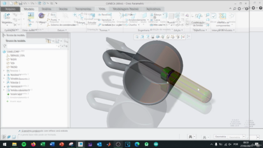This screenshot has height=148, width=263.
Task: Select the FRONT datum plane in tree
Action: tap(14, 67)
